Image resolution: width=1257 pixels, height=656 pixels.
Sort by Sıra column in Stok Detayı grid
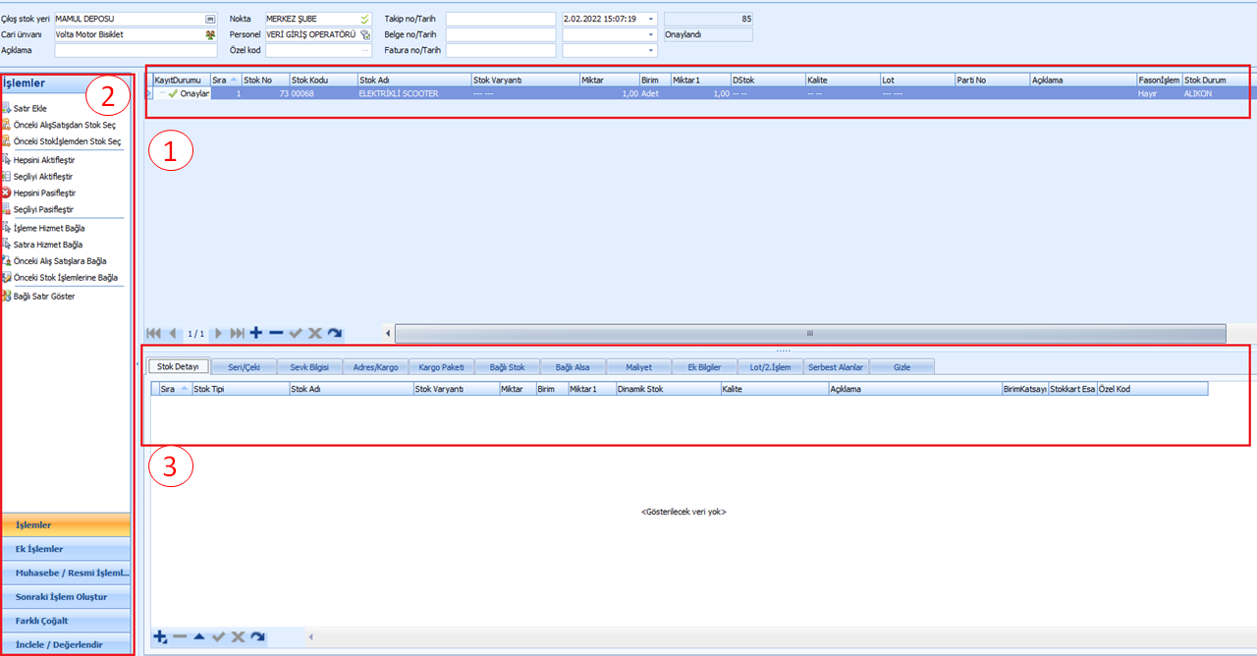click(175, 389)
